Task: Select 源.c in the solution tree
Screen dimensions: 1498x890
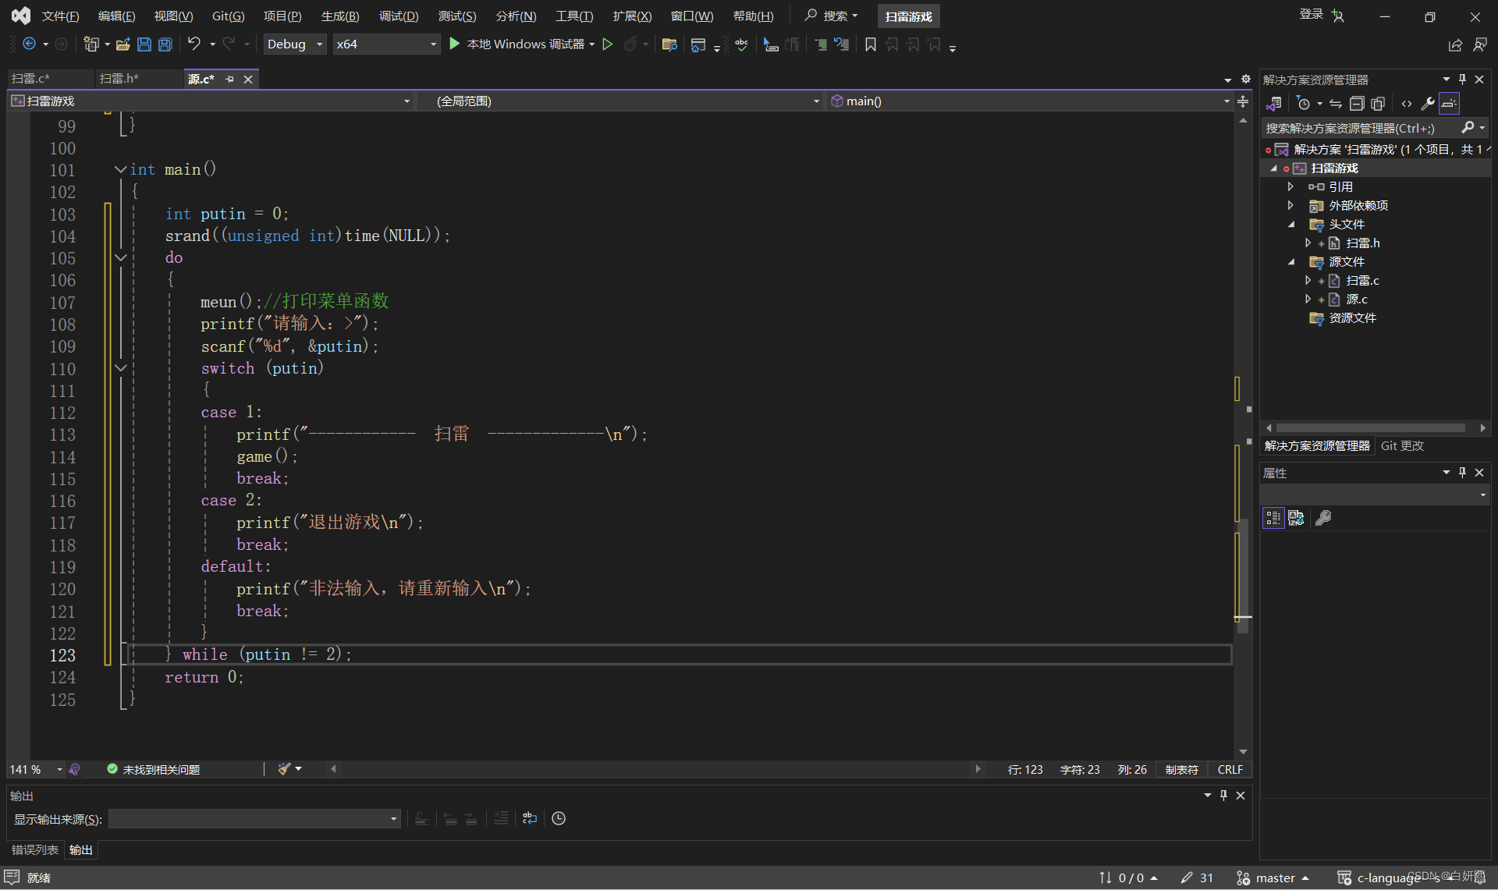Action: [1356, 300]
